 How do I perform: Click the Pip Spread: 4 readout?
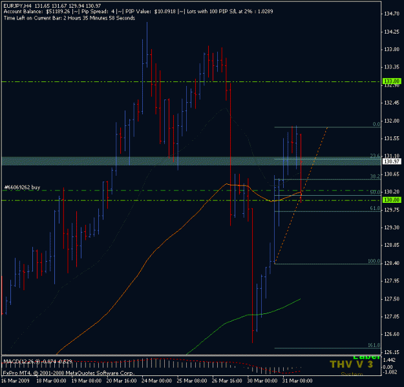coord(98,12)
